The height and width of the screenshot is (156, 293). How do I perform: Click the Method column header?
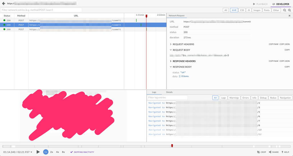pos(21,16)
